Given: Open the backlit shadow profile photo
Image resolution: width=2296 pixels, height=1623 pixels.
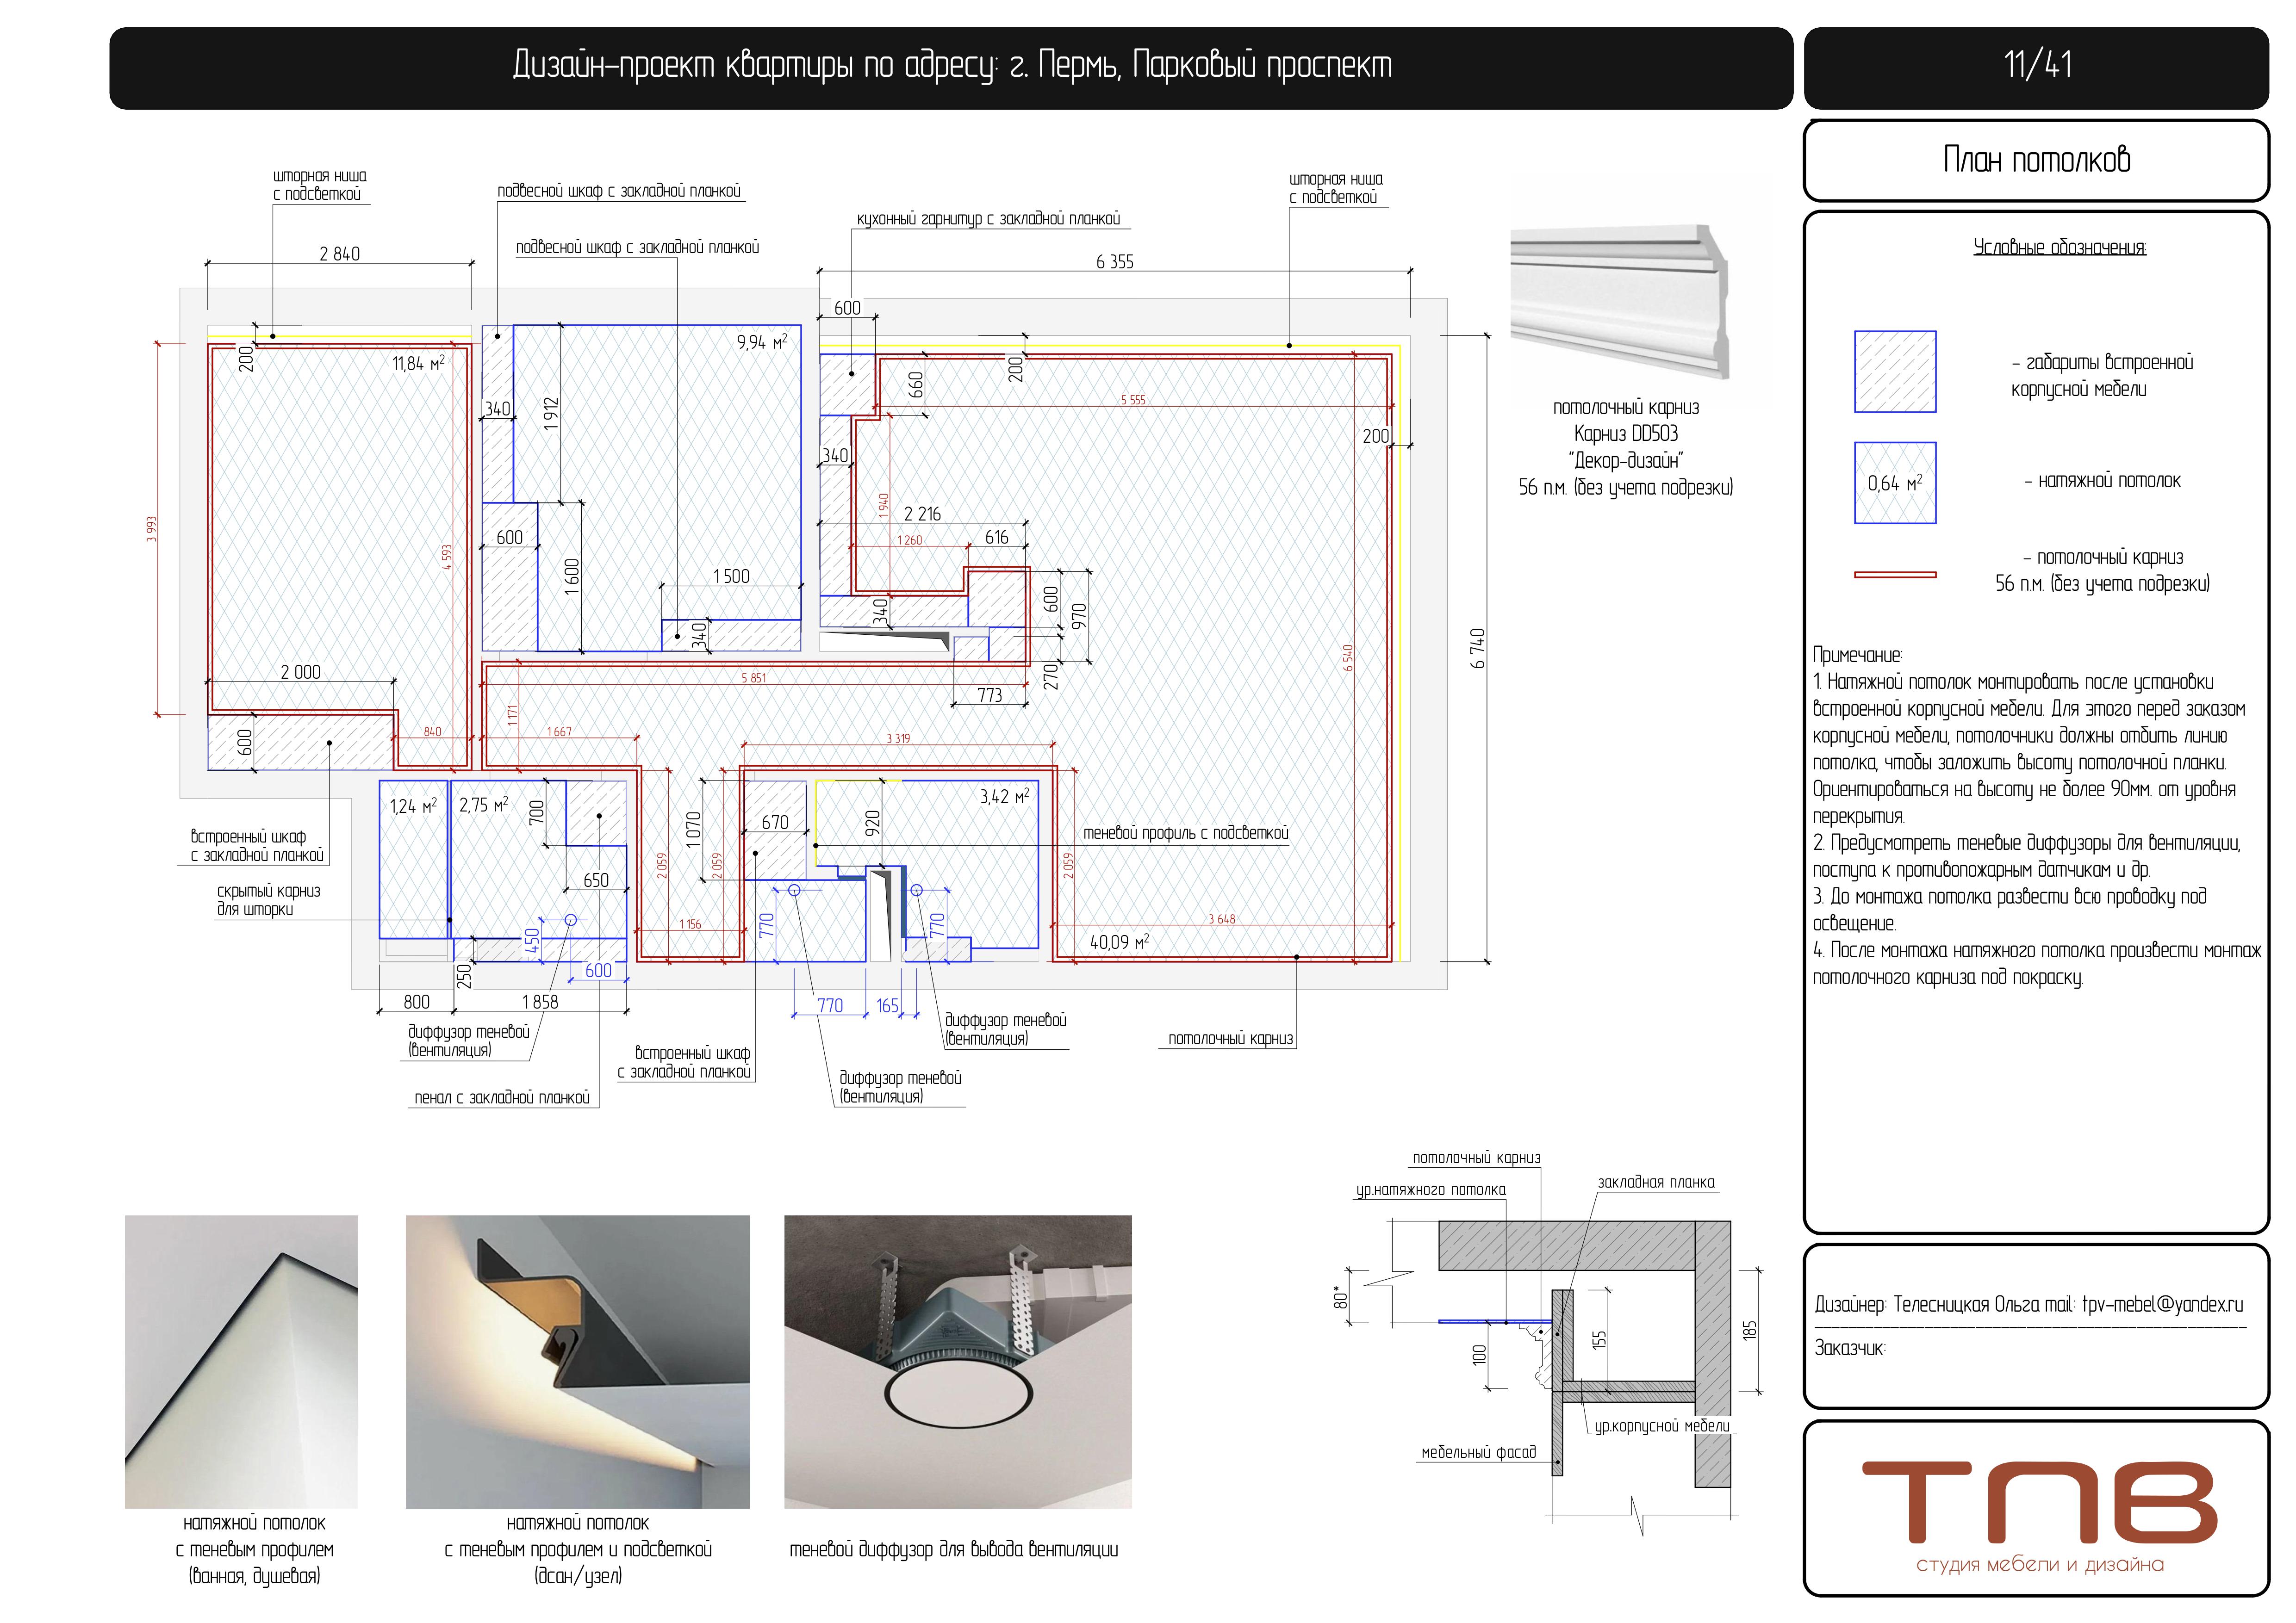Looking at the screenshot, I should (577, 1361).
